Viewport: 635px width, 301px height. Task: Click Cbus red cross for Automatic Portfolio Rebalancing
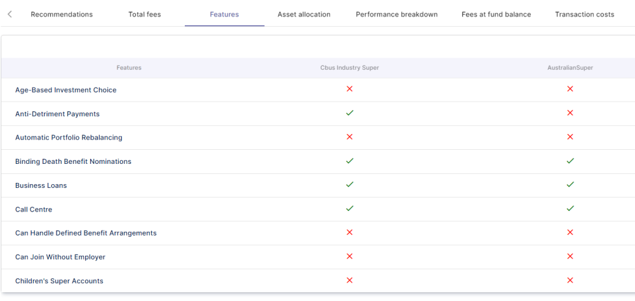click(x=349, y=137)
